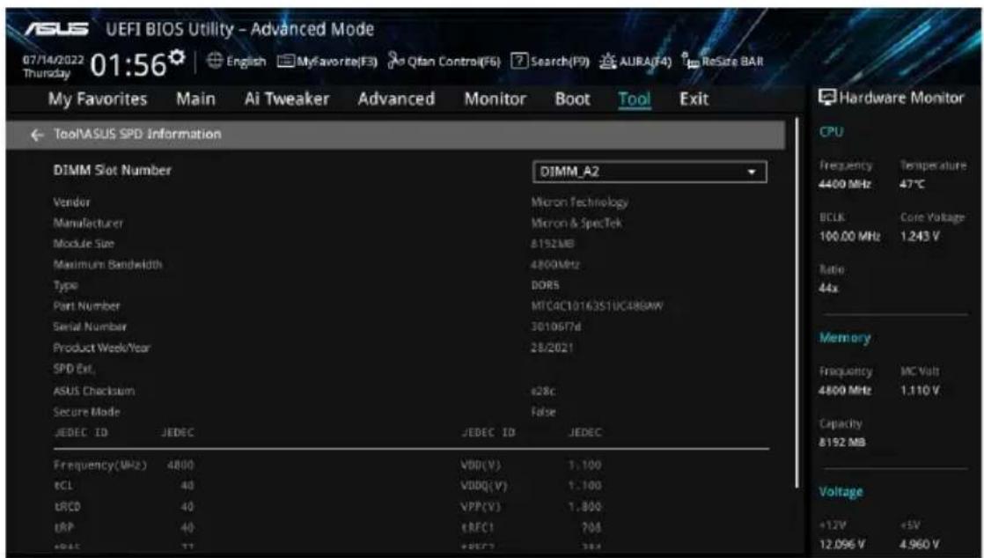
Task: Click the VPP(V) voltage row
Action: tap(531, 506)
